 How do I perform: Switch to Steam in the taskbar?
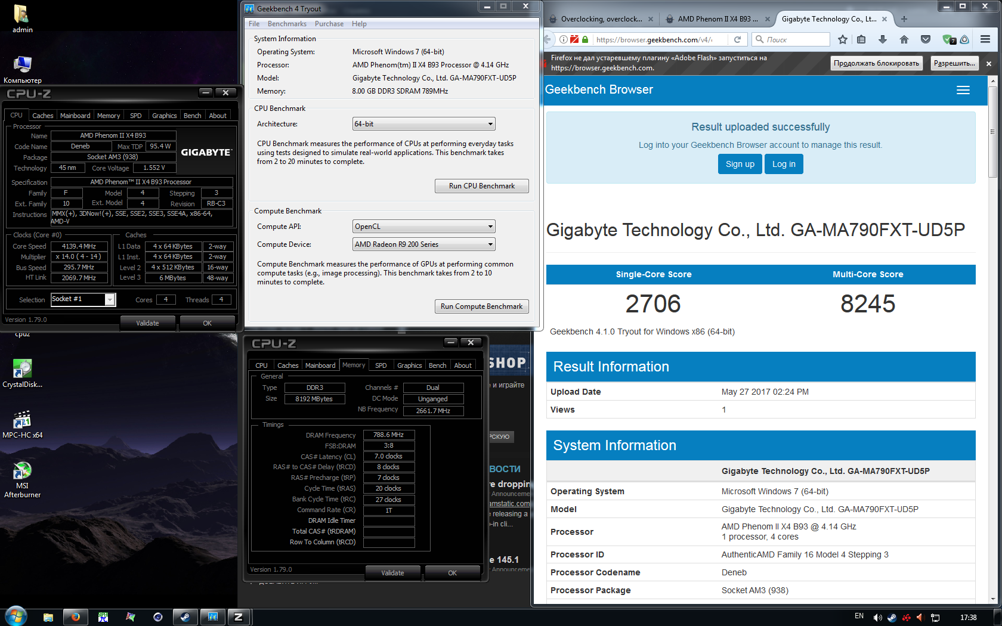[x=185, y=617]
